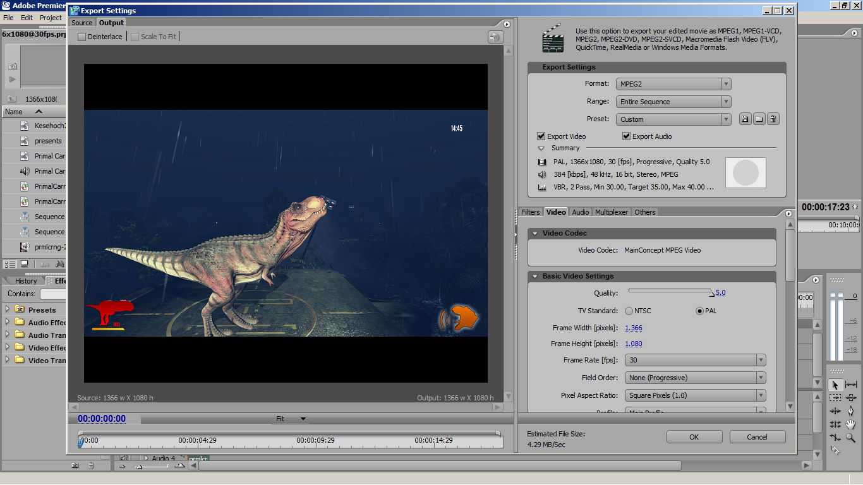This screenshot has height=485, width=863.
Task: Click the Project panel Automate to Sequence icon
Action: click(45, 264)
